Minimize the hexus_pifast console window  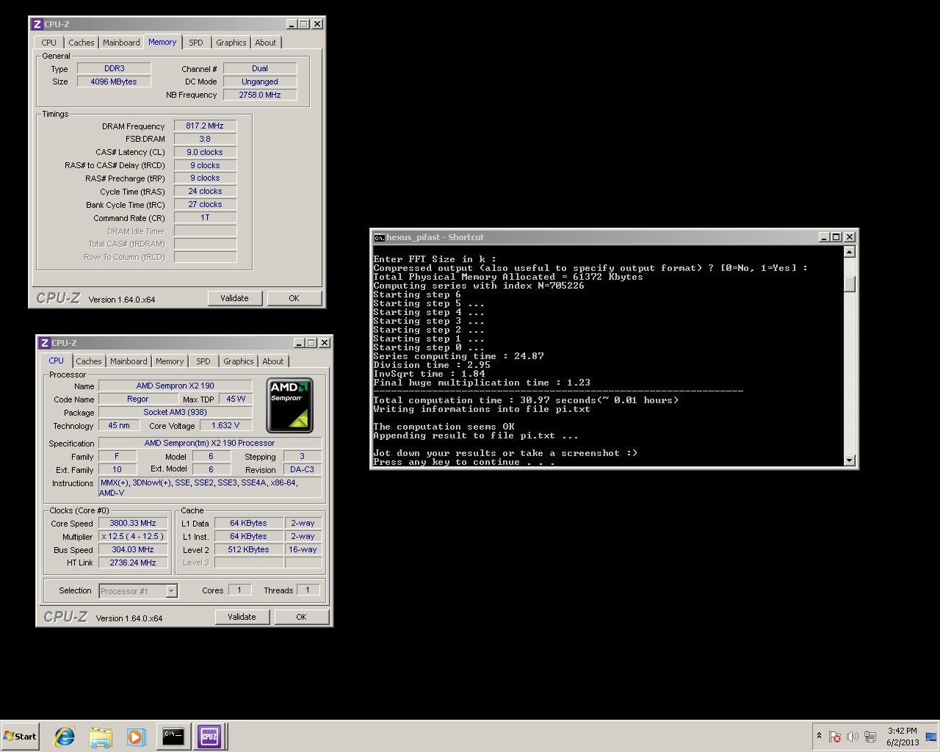823,237
